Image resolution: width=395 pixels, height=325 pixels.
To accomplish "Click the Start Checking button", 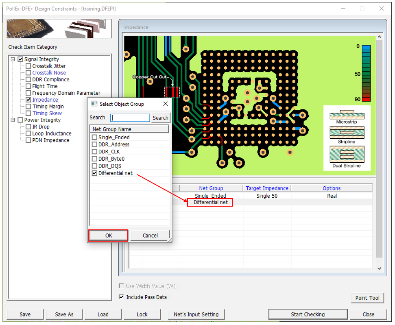I will pos(308,314).
